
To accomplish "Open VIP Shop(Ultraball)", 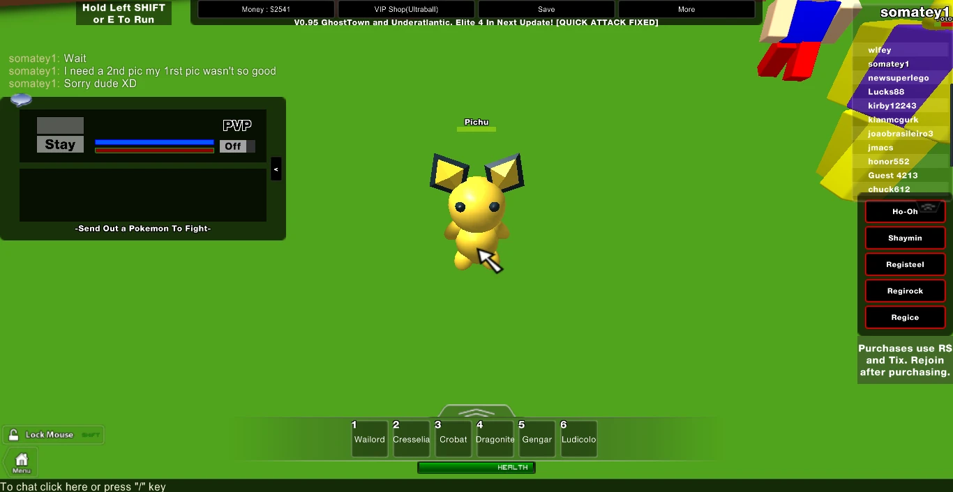I will (x=406, y=9).
